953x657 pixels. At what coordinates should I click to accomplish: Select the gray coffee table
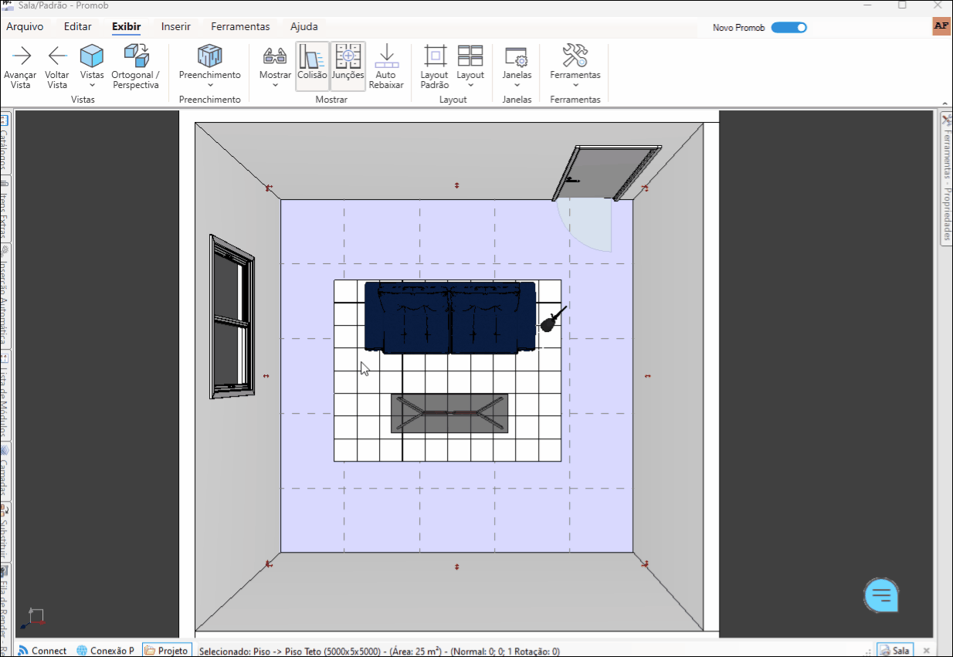[449, 413]
